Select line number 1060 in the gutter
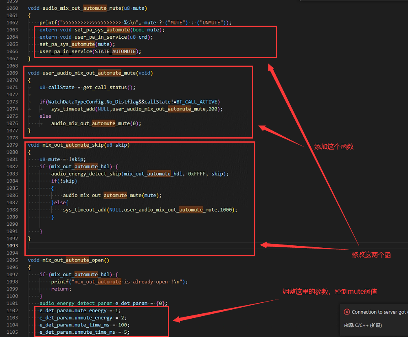The width and height of the screenshot is (408, 337). pyautogui.click(x=12, y=8)
